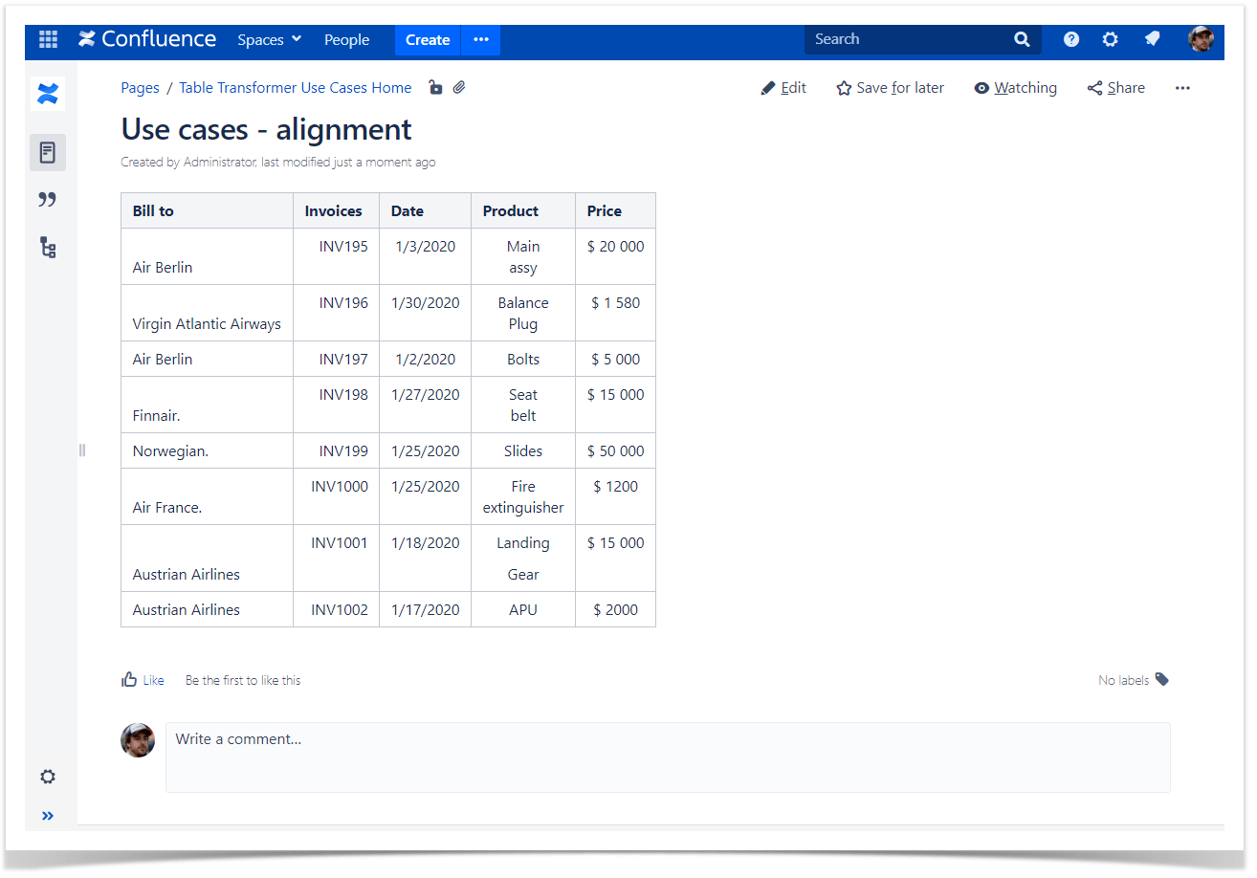Click the space logo in the sidebar
The width and height of the screenshot is (1257, 878).
[48, 94]
